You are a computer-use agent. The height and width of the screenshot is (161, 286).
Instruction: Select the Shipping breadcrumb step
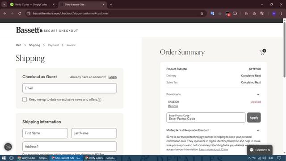coord(34,45)
